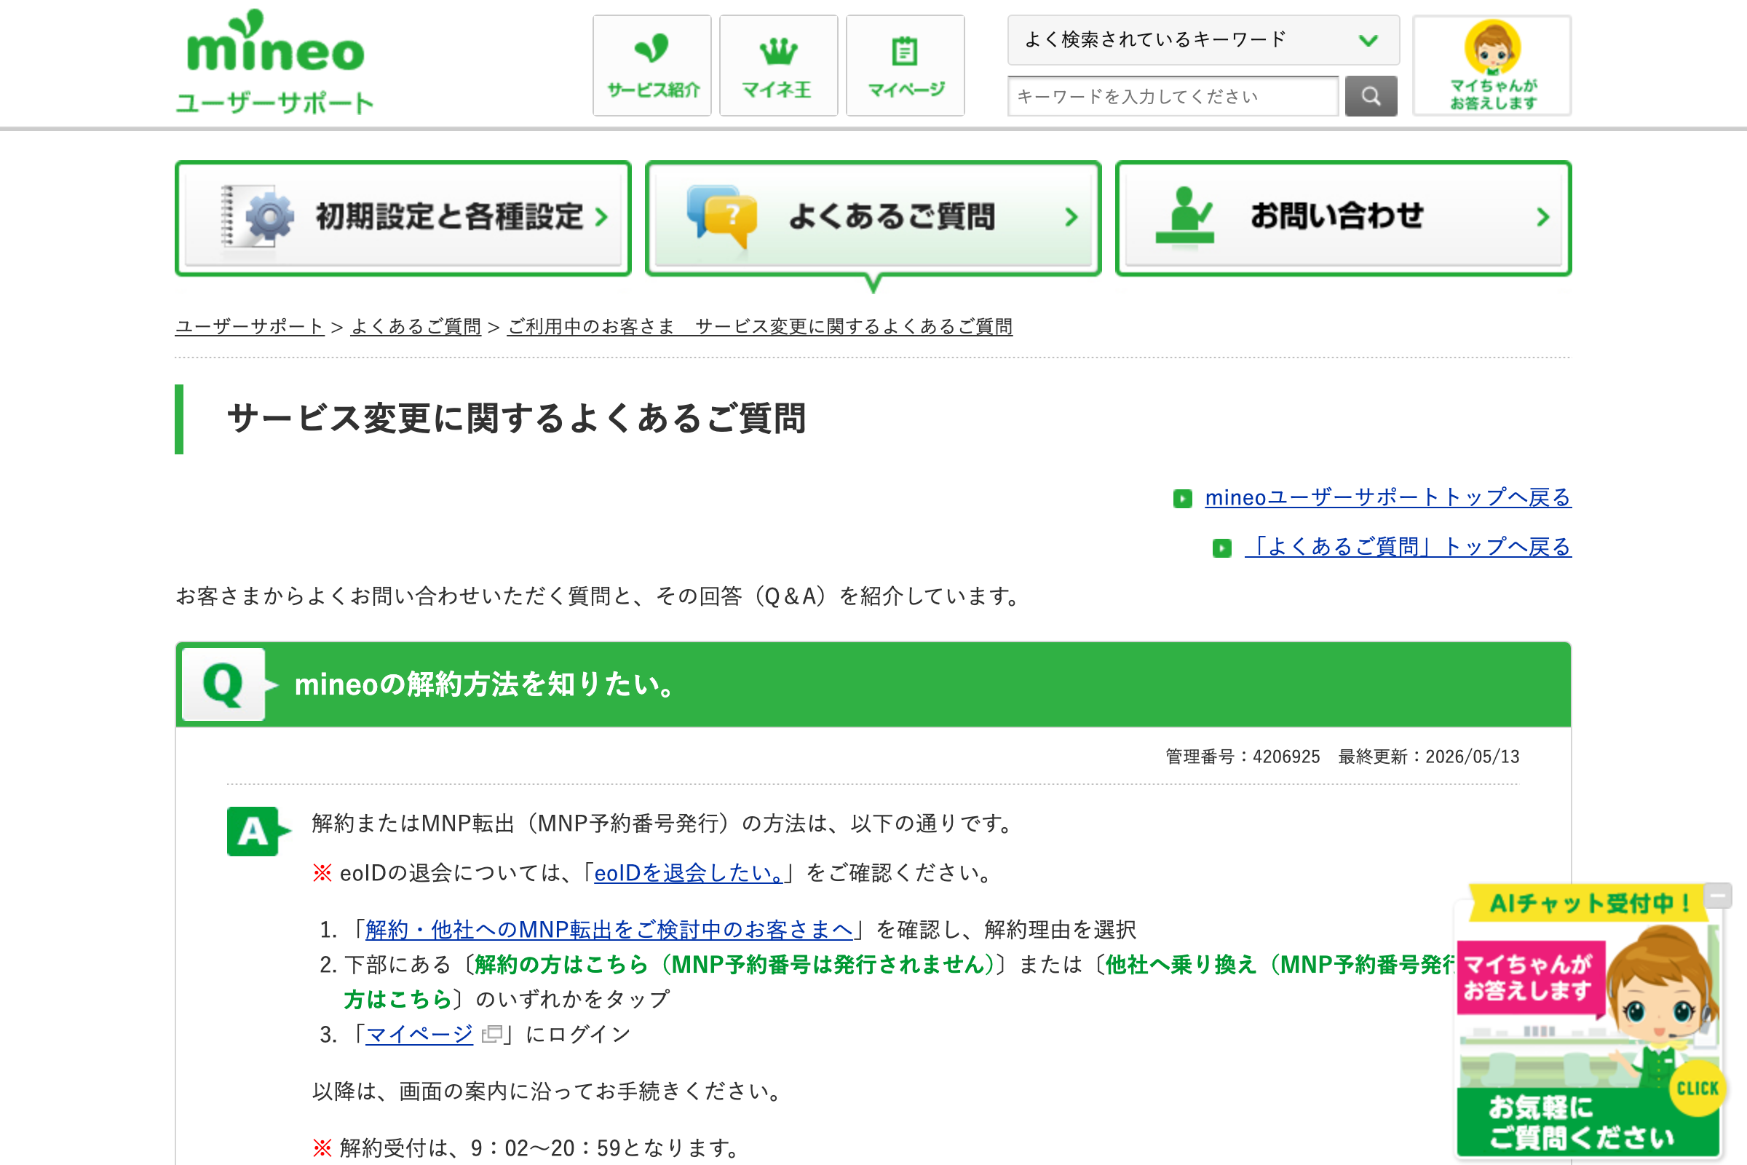Screen dimensions: 1747x1165
Task: Open マイネ王 crown icon button
Action: (778, 66)
